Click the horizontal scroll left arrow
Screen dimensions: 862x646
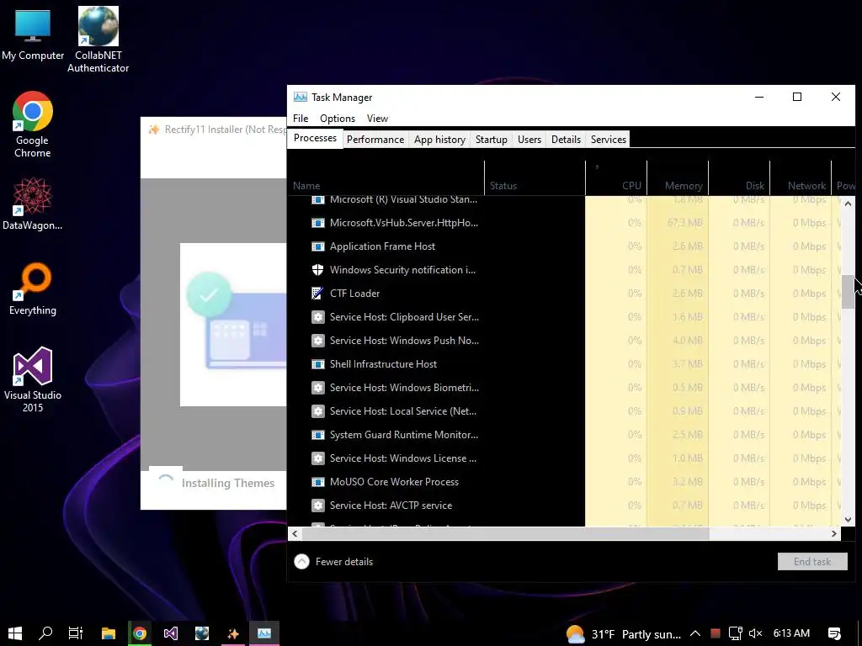(x=295, y=533)
